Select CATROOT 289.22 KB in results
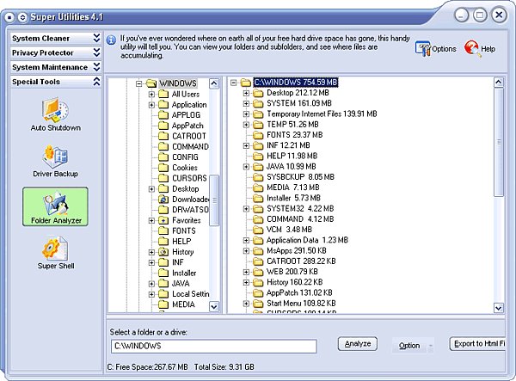Viewport: 516px width, 381px height. click(x=301, y=261)
